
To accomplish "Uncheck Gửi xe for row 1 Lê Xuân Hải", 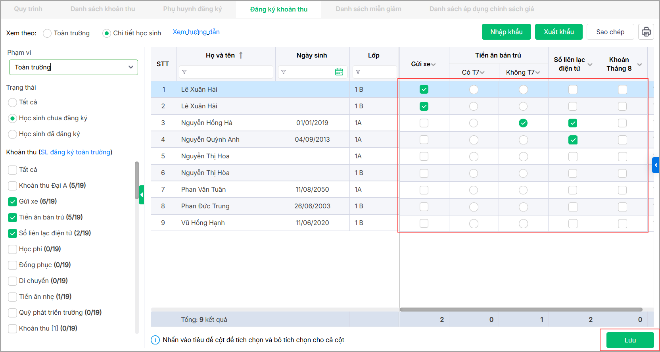I will [x=424, y=90].
